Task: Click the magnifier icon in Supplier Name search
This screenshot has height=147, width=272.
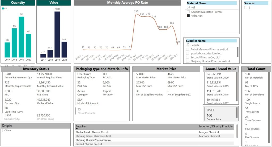Action: [x=188, y=45]
